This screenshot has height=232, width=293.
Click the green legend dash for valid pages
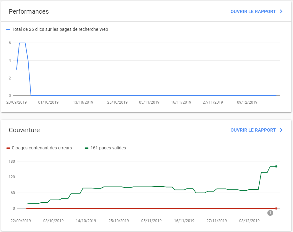point(87,148)
